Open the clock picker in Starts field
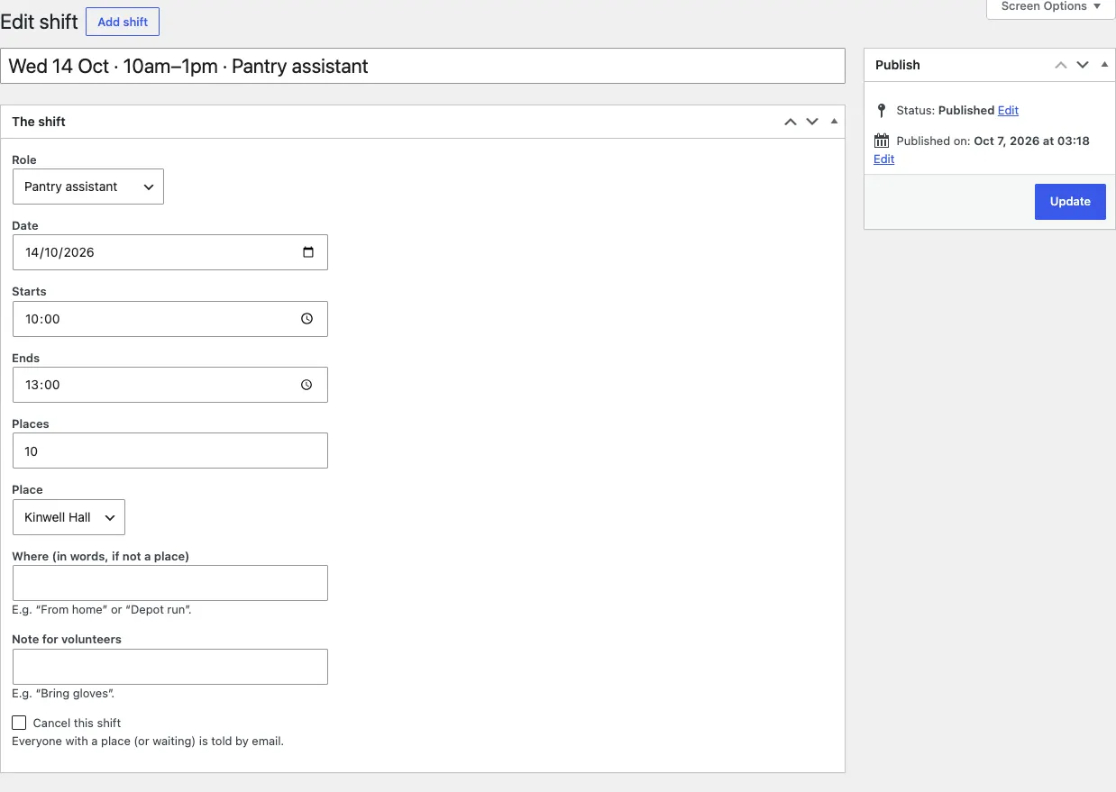Screen dimensions: 1116x792 click(306, 319)
